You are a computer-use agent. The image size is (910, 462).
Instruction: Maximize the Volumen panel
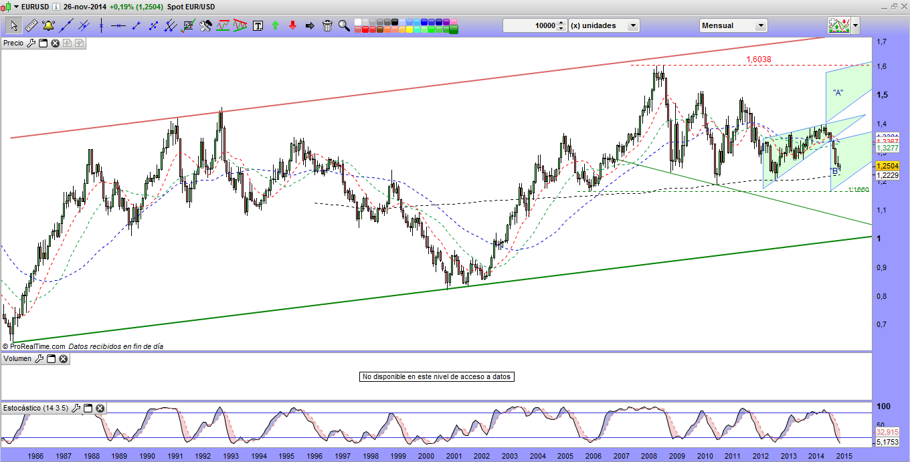tap(51, 359)
